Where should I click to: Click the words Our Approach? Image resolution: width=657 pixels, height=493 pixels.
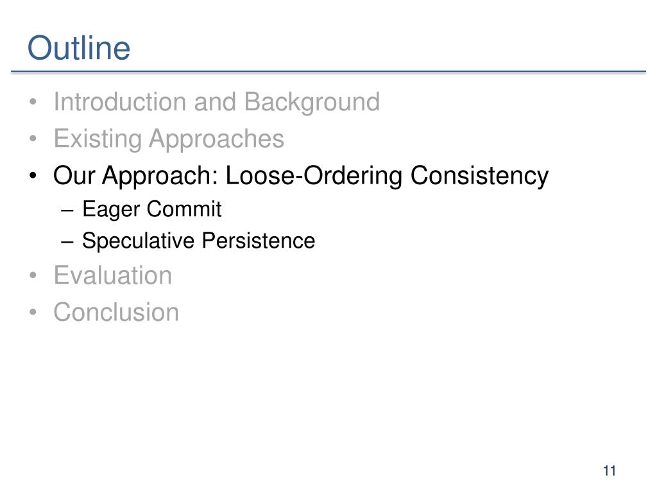[x=135, y=176]
